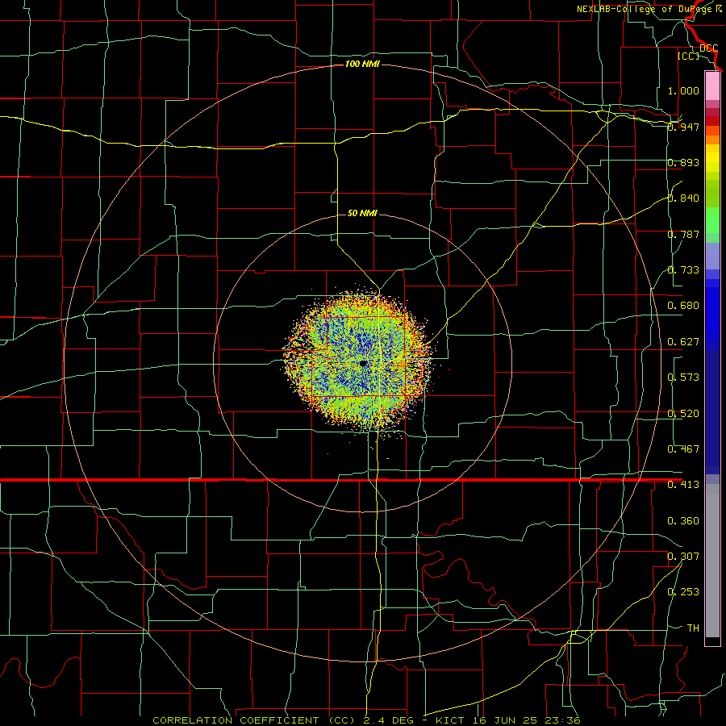Click the black radar site dot at center
Screen dimensions: 726x726
363,364
